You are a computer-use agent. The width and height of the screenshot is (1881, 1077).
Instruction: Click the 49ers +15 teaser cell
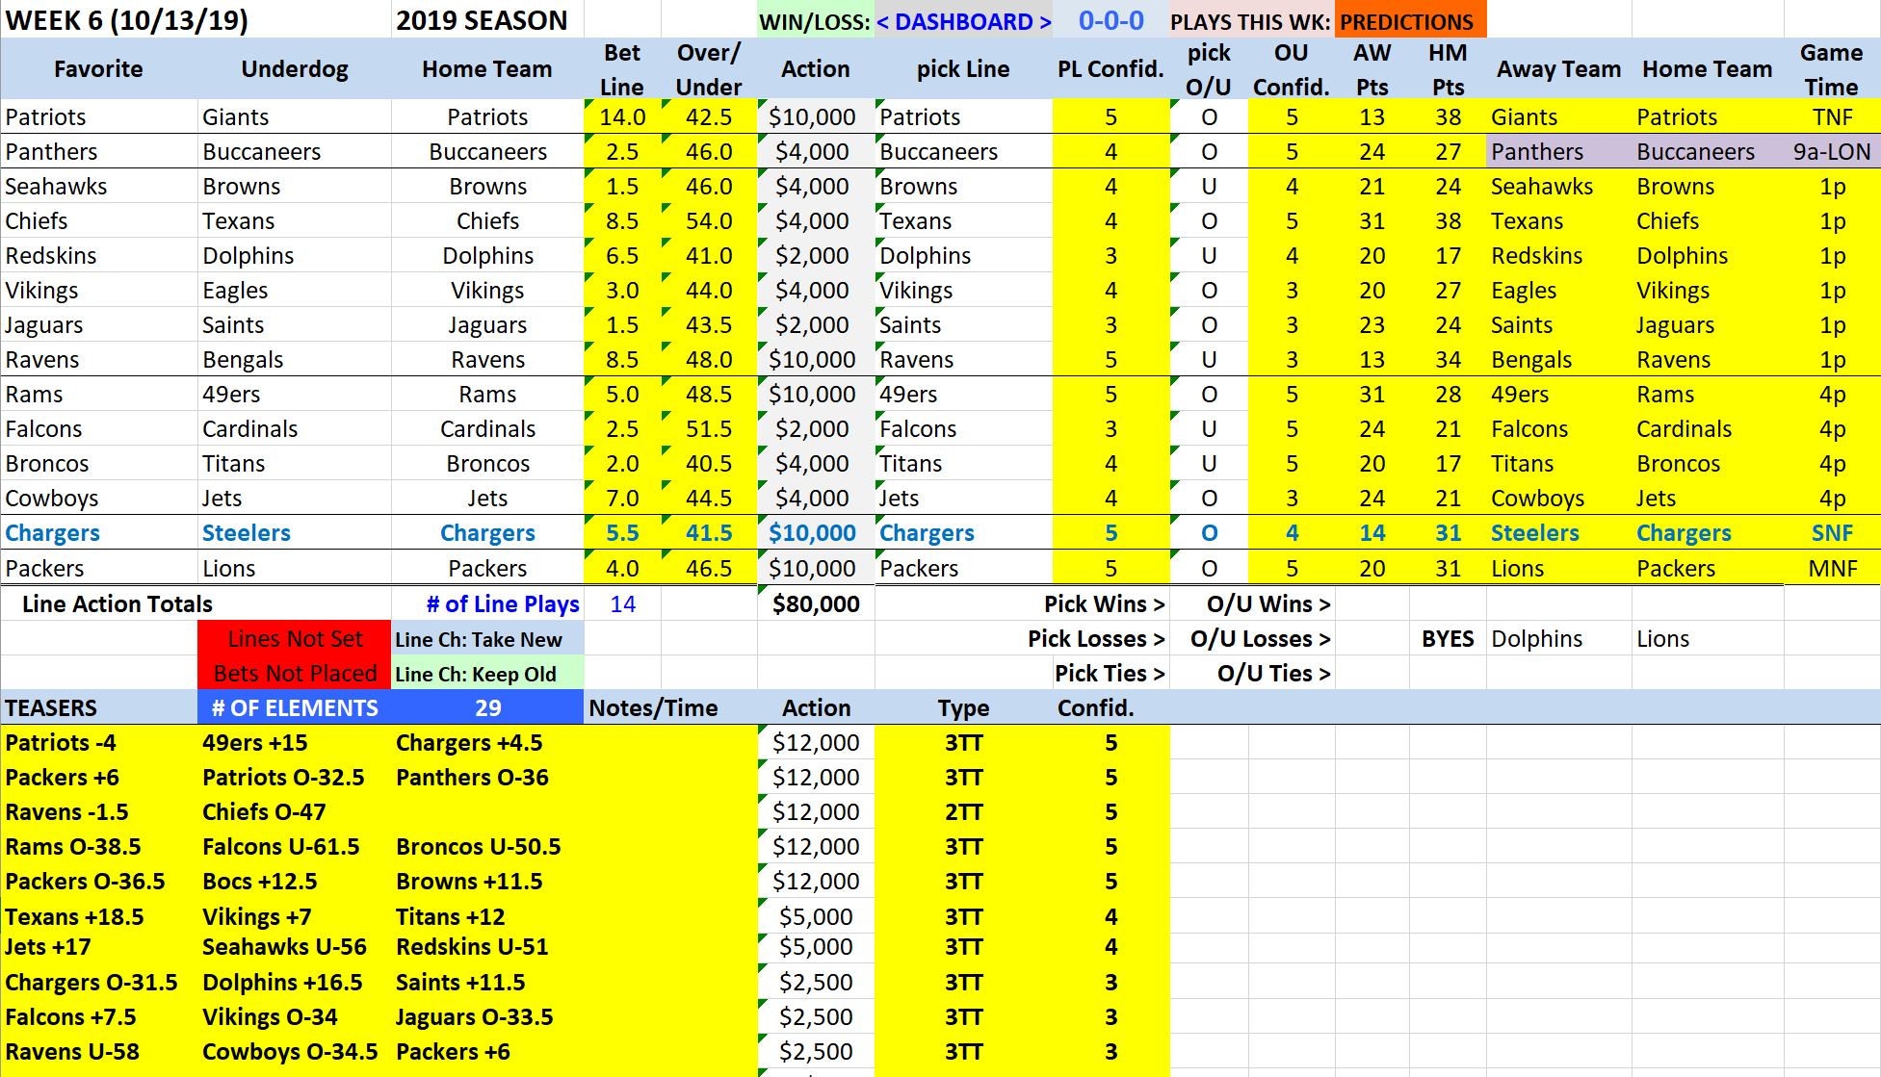295,742
